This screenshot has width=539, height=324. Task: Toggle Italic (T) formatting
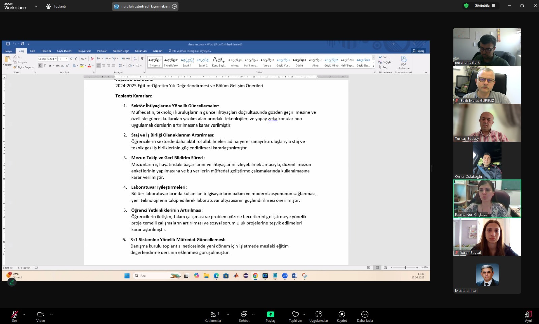point(45,66)
